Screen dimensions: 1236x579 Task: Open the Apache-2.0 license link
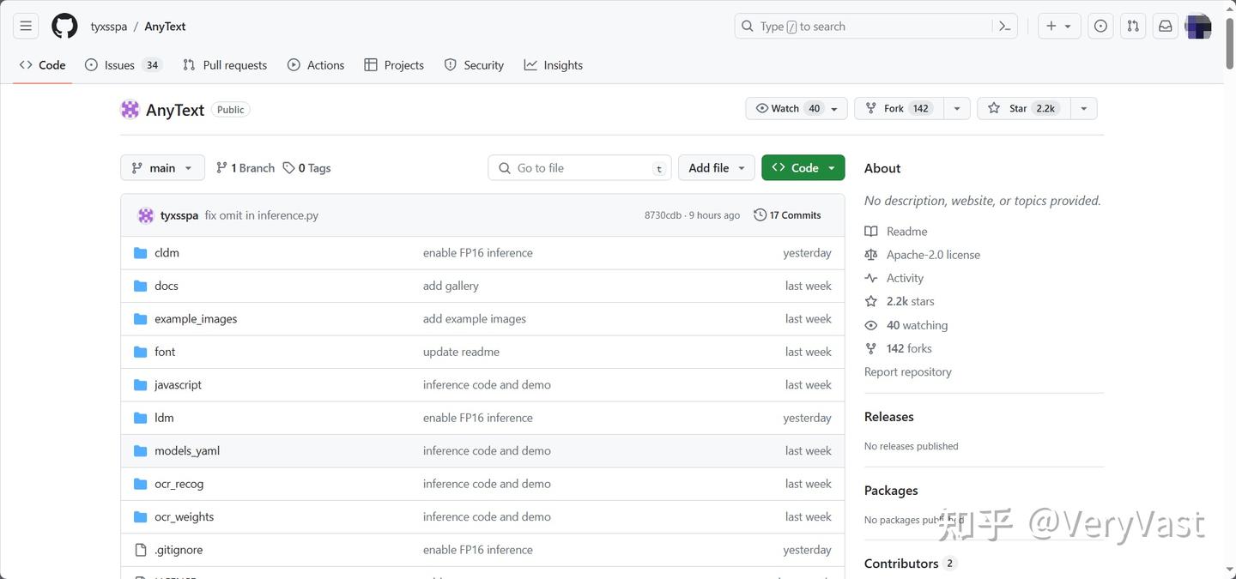933,255
